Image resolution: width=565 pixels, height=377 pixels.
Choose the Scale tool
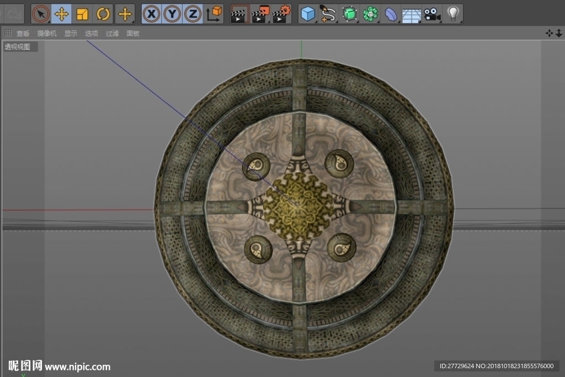pos(82,14)
